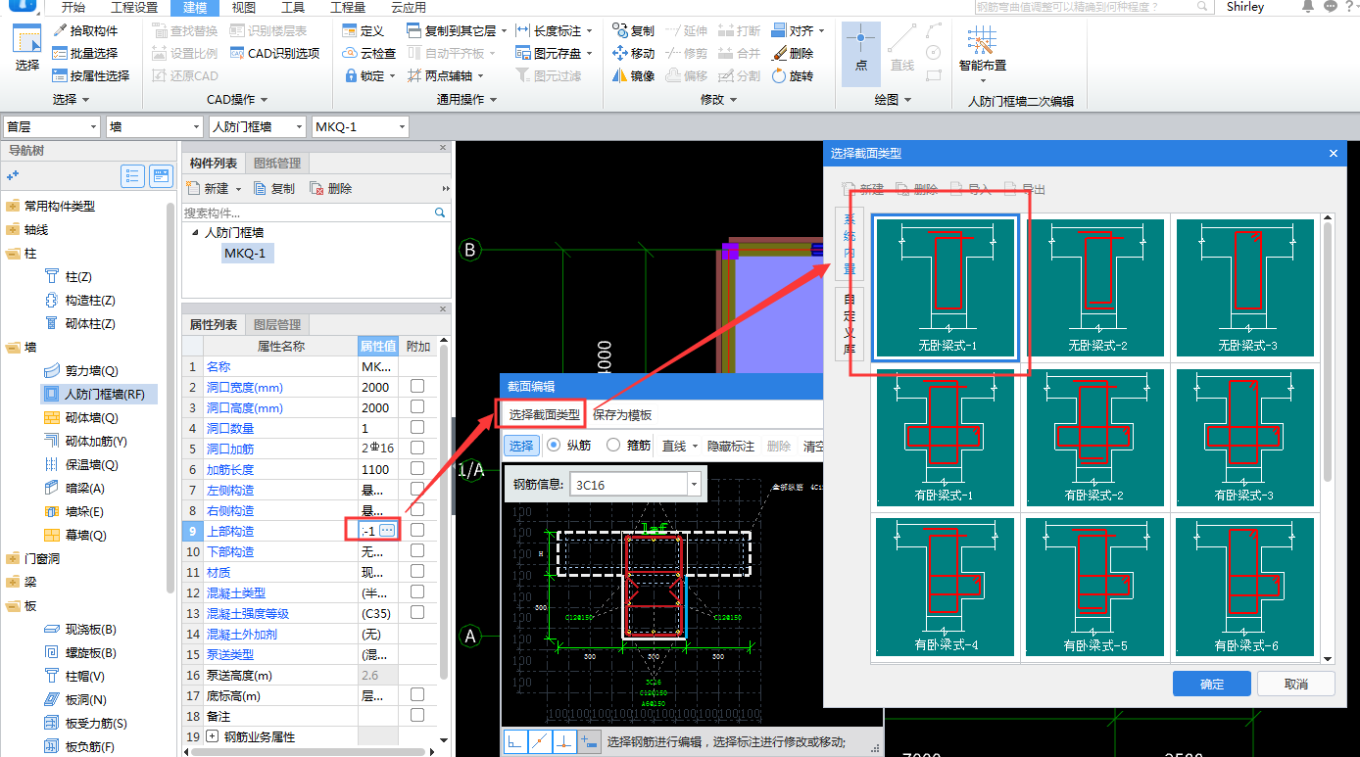Open the 直线 dropdown in section editor
Viewport: 1360px width, 757px height.
695,446
